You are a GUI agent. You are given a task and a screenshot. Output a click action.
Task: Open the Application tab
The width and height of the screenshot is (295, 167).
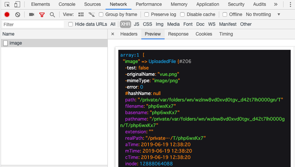208,4
